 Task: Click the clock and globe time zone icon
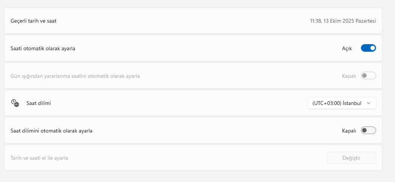pos(15,103)
